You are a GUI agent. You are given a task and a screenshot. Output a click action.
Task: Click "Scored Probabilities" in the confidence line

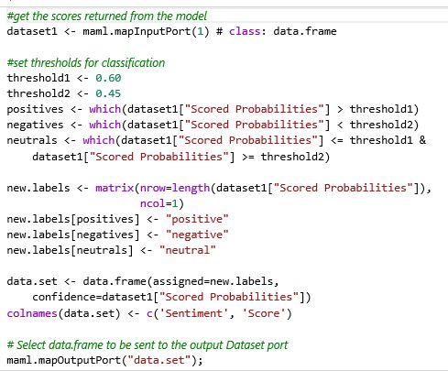229,297
